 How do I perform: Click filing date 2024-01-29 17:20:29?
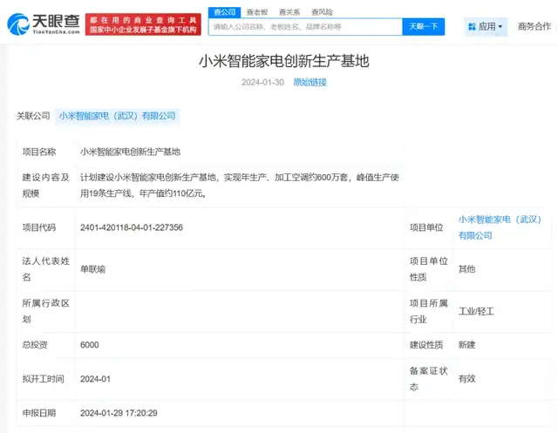(x=119, y=413)
